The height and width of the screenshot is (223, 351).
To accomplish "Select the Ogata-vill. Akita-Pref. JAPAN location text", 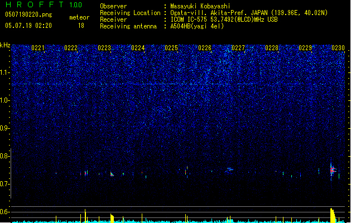I will [x=249, y=13].
